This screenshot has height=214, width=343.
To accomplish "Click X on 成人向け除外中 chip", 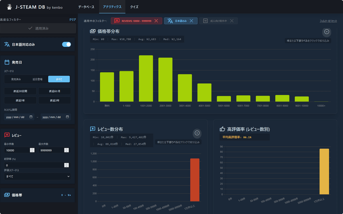I will click(232, 21).
